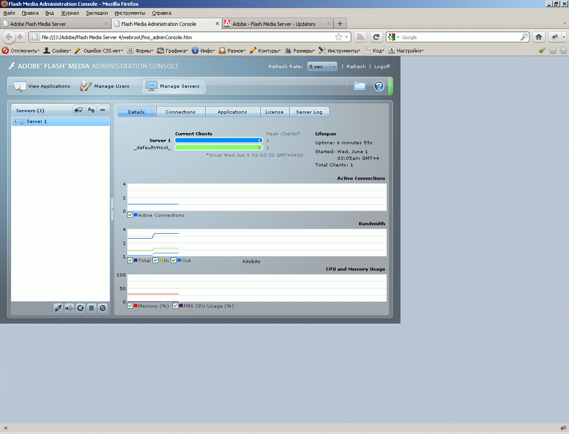Toggle the Active Connections graph checkbox
Viewport: 569px width, 434px height.
[130, 215]
